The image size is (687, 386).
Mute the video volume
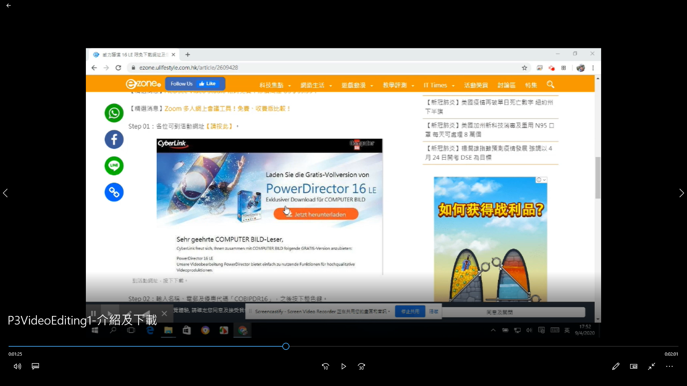17,366
